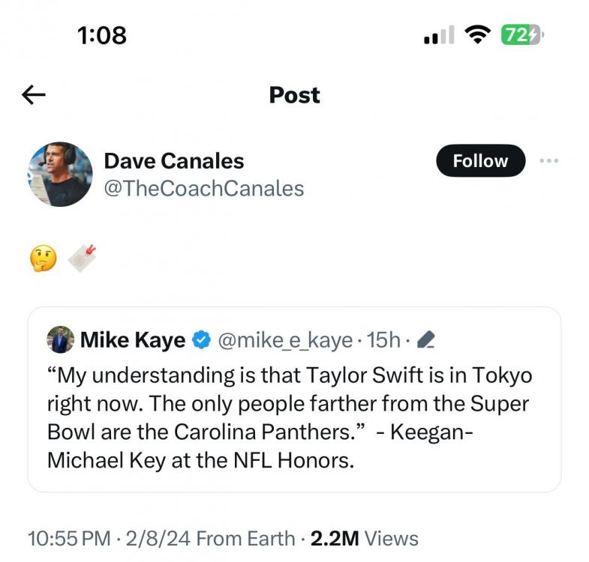The height and width of the screenshot is (562, 589).
Task: Open the quoted Keegan-Michael Key post
Action: [x=293, y=417]
